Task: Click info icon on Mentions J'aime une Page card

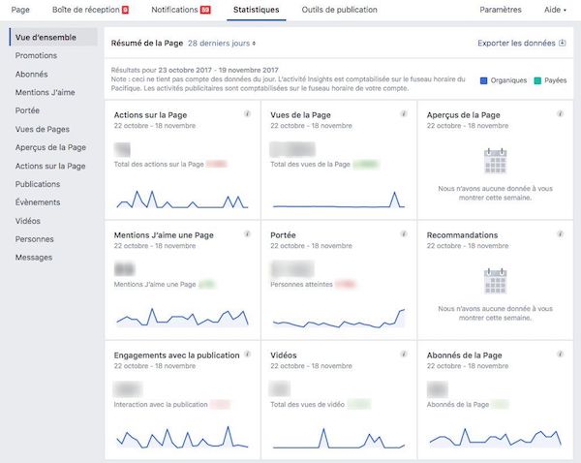Action: (x=249, y=234)
